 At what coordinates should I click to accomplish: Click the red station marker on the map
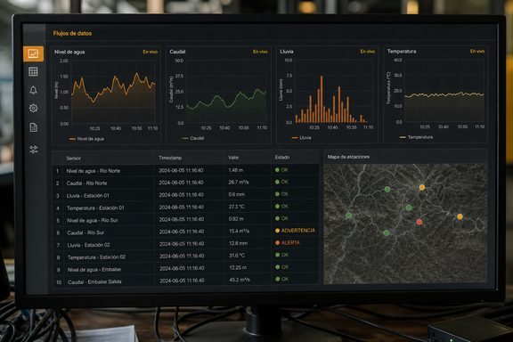tap(419, 222)
